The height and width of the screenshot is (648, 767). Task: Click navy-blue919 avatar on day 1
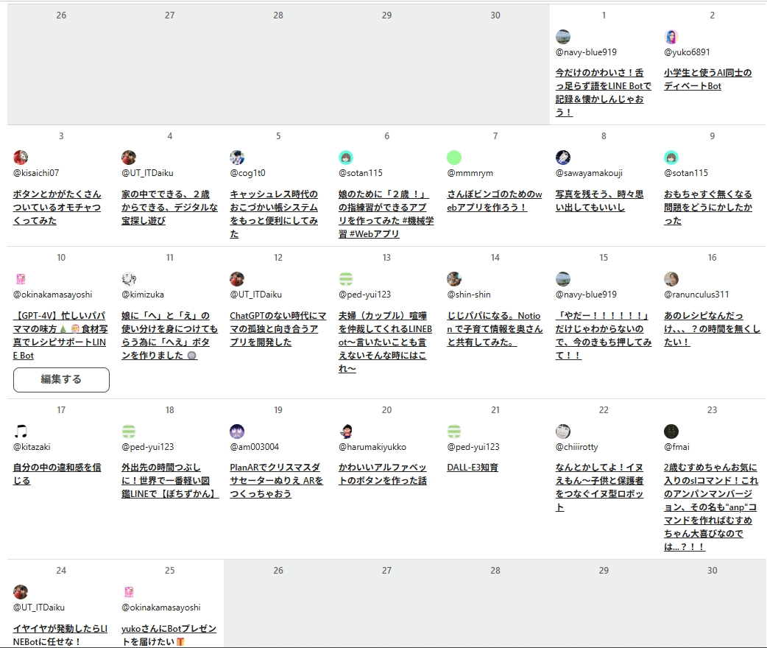(563, 37)
